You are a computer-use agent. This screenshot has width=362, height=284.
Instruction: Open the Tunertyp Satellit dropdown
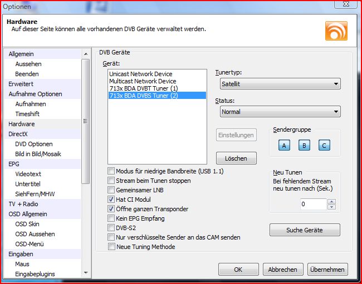tap(280, 84)
